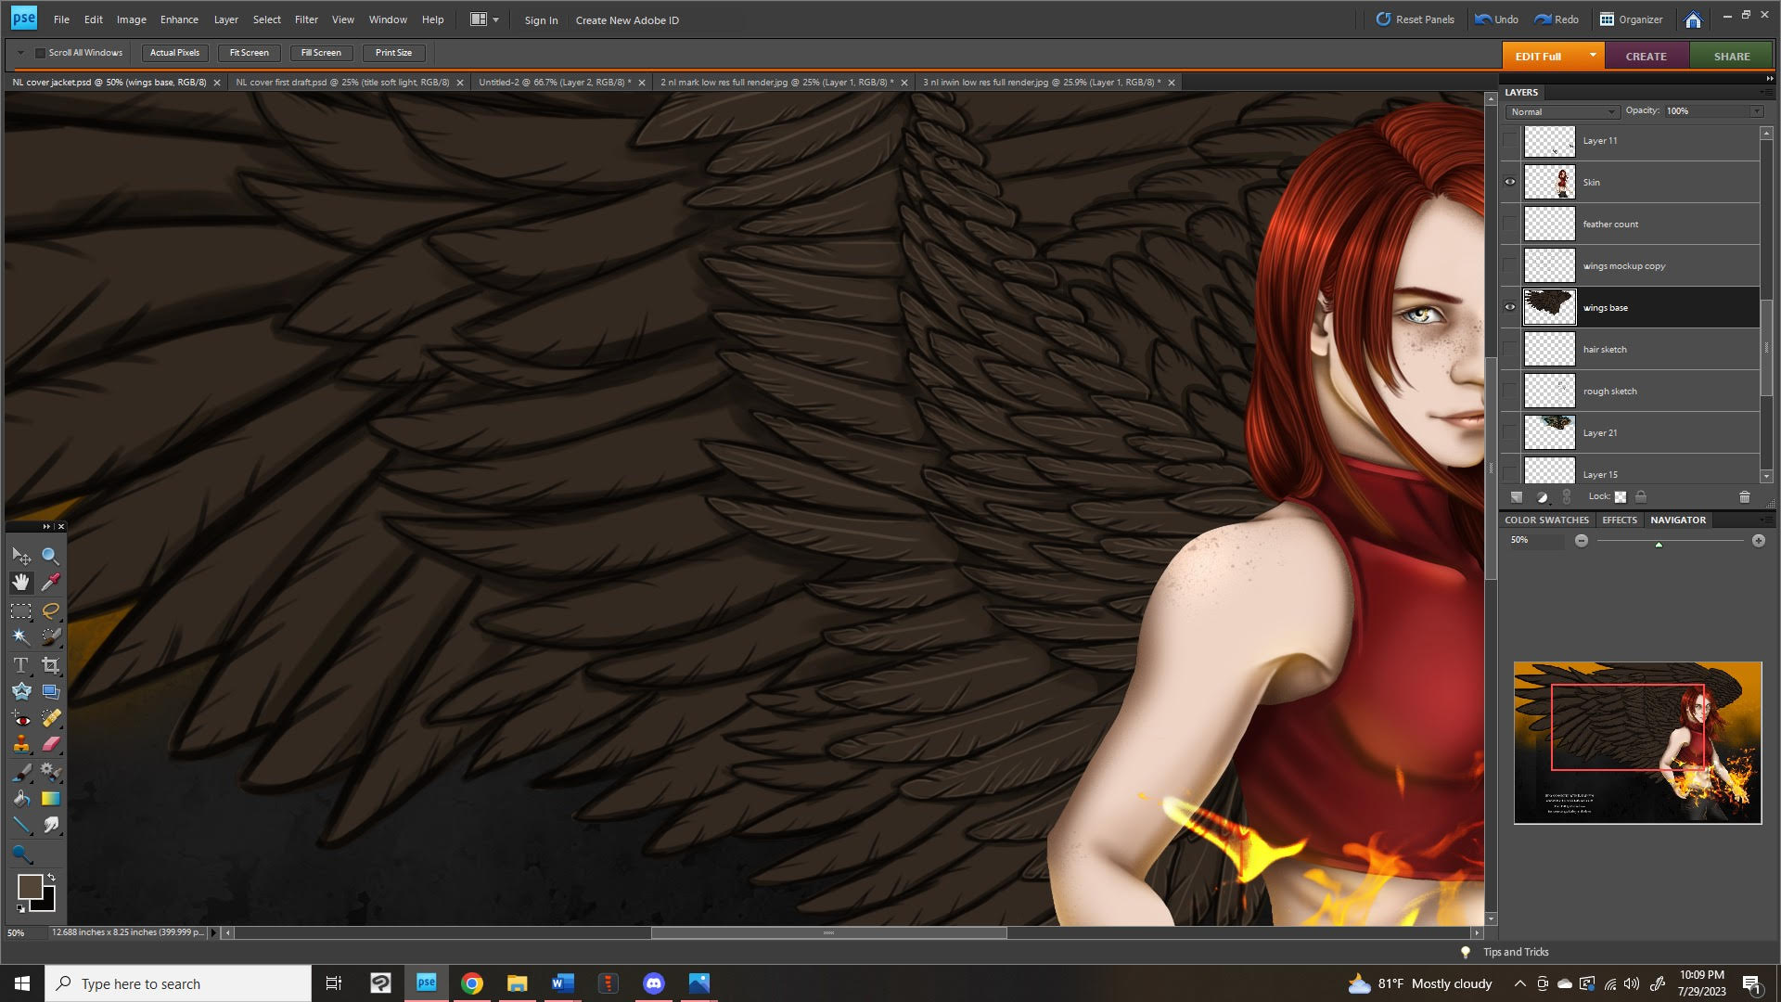This screenshot has height=1002, width=1781.
Task: Click the Reset Panels button
Action: tap(1415, 19)
